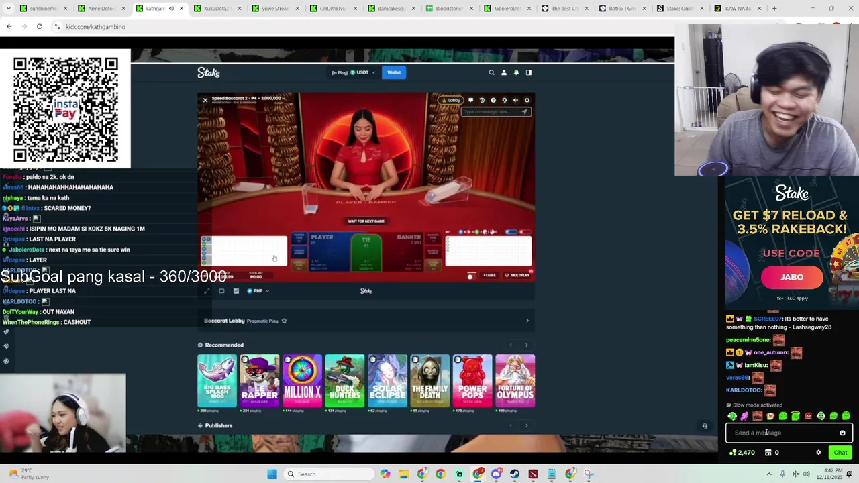Reload the kick.com page
Image resolution: width=859 pixels, height=483 pixels.
(40, 26)
